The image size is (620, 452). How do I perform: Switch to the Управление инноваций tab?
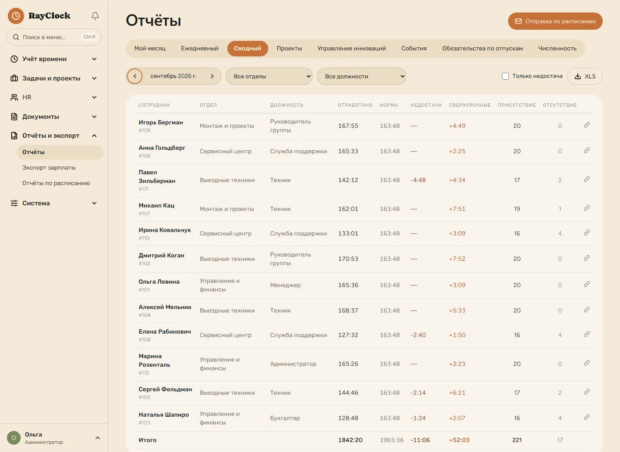[x=352, y=49]
